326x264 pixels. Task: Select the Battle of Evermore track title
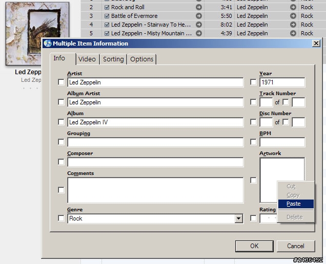(x=134, y=16)
